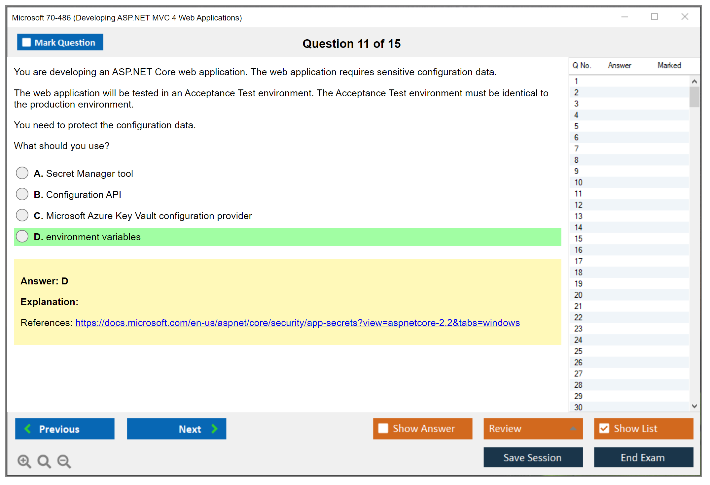The height and width of the screenshot is (485, 710).
Task: Check the Mark Question checkbox
Action: 26,42
